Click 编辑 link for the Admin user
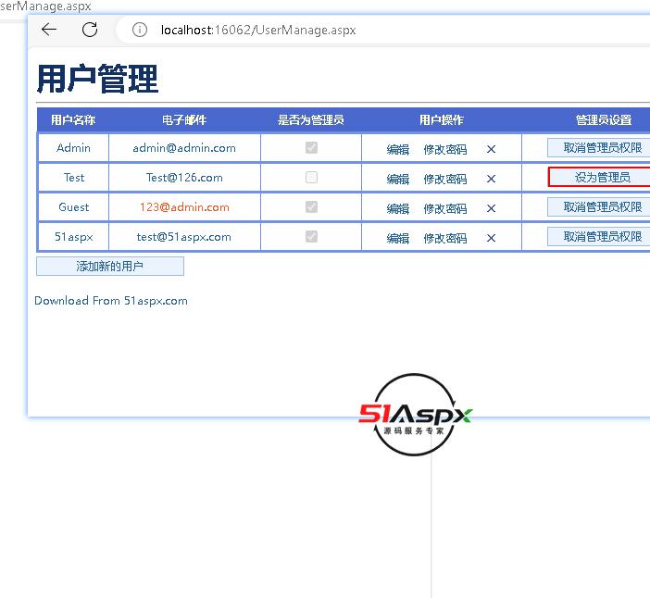This screenshot has width=650, height=598. (398, 149)
